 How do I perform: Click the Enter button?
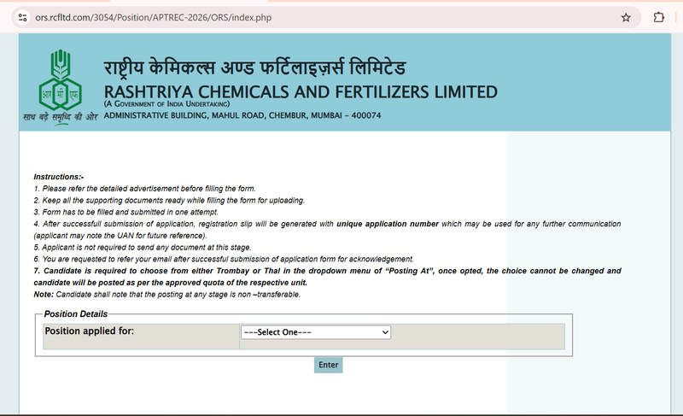pyautogui.click(x=328, y=365)
